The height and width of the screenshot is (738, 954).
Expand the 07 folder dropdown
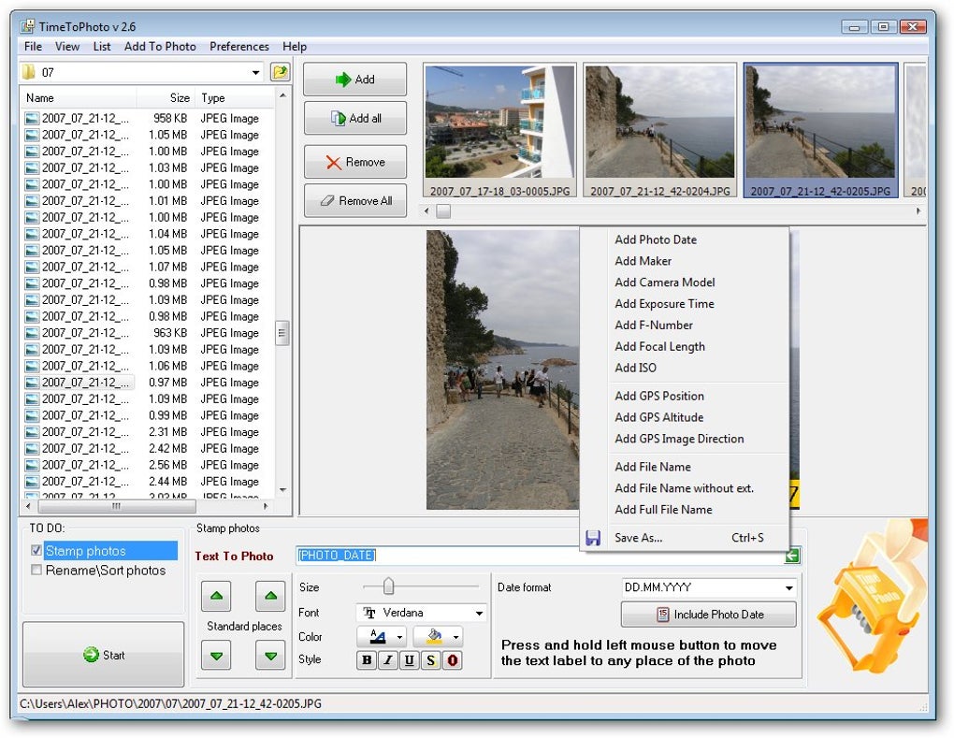tap(255, 72)
